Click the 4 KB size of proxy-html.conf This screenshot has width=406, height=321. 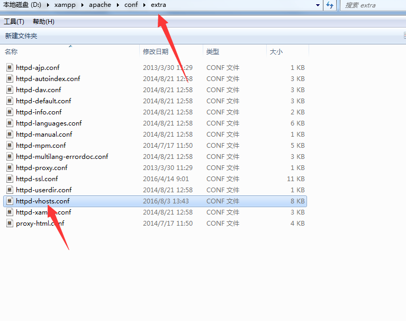(297, 224)
